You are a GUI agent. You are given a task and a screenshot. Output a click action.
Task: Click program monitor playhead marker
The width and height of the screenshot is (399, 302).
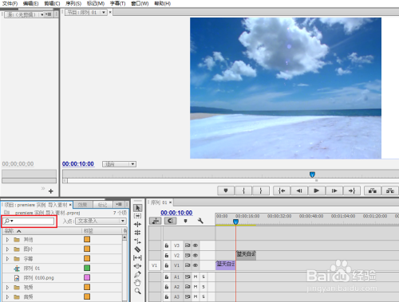(312, 175)
